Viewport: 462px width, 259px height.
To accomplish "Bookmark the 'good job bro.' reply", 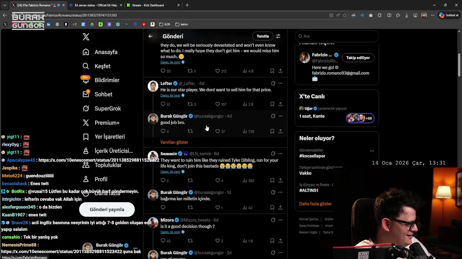I will point(272,131).
